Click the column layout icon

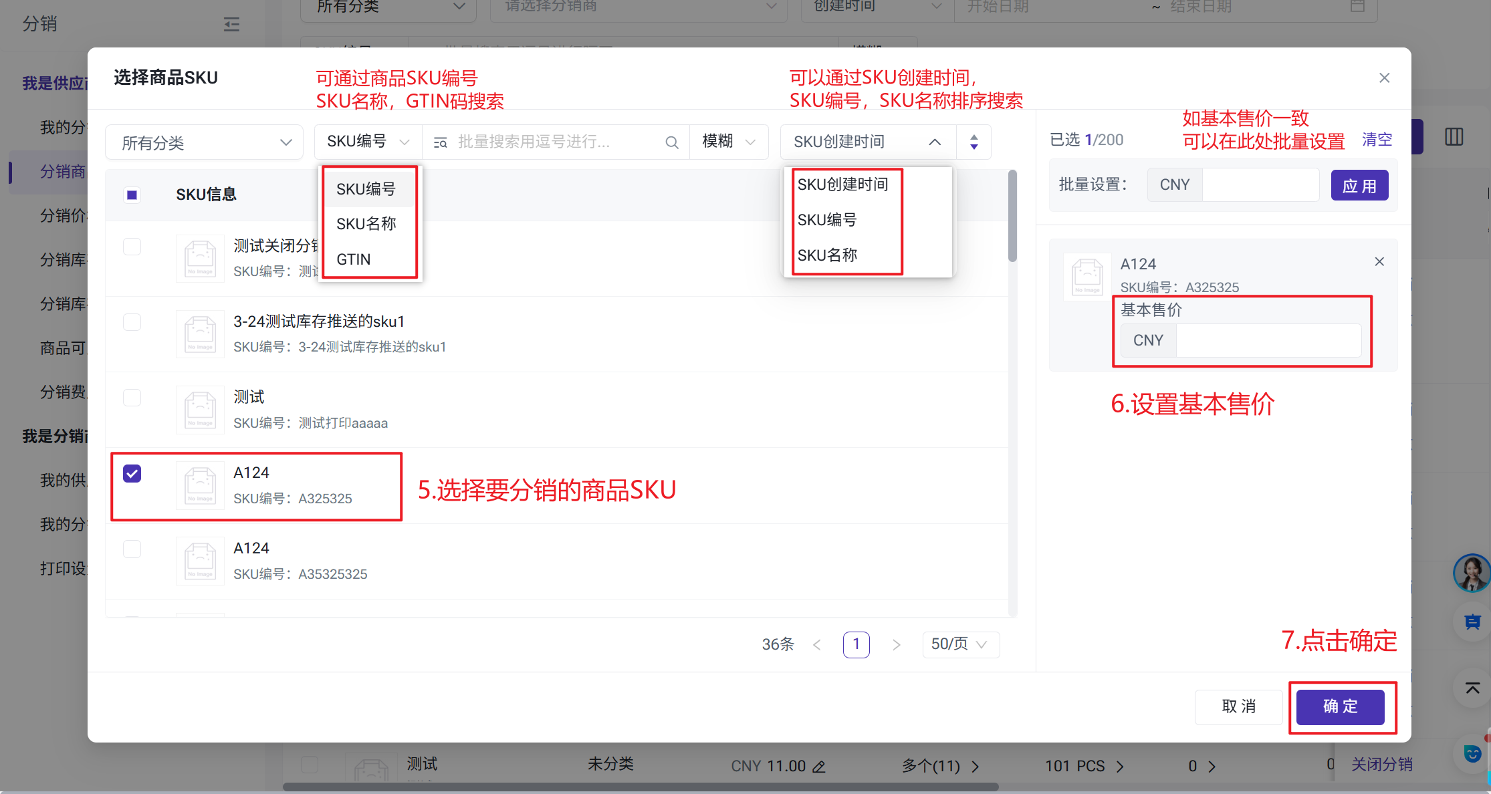tap(1454, 137)
